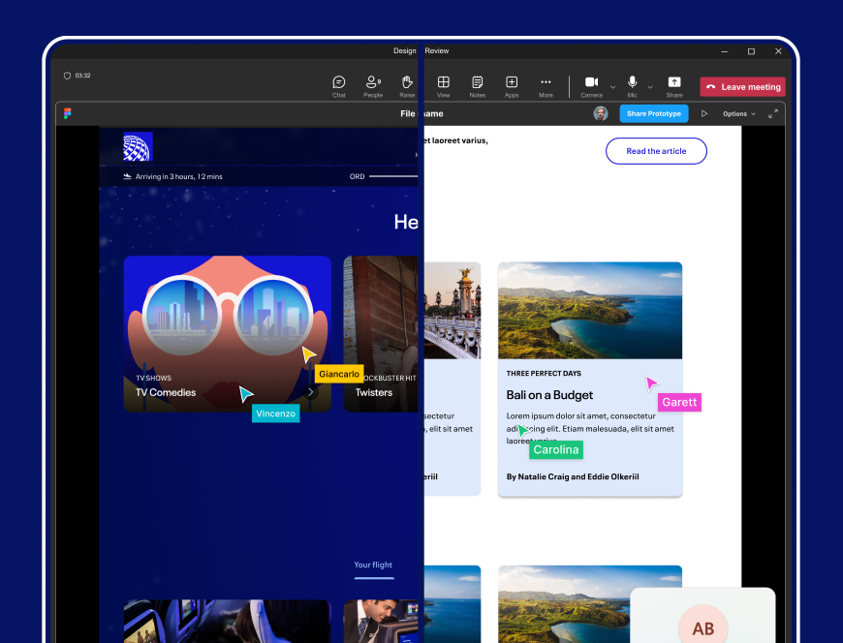The height and width of the screenshot is (643, 843).
Task: Raise your hand in the meeting
Action: pyautogui.click(x=407, y=85)
